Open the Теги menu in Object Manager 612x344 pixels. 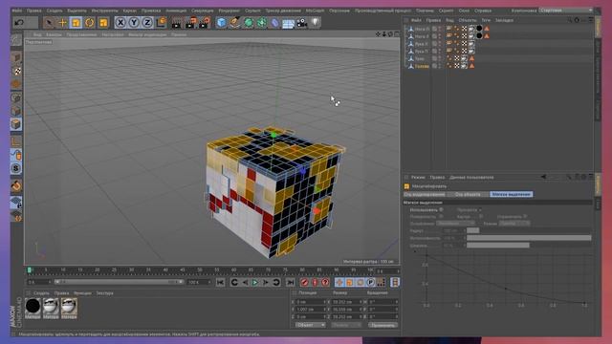coord(486,20)
